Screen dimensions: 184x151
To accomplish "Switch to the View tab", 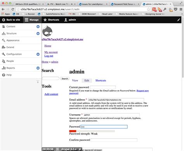I will (x=75, y=81).
